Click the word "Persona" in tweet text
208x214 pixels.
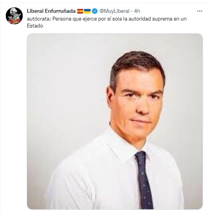[x=62, y=19]
